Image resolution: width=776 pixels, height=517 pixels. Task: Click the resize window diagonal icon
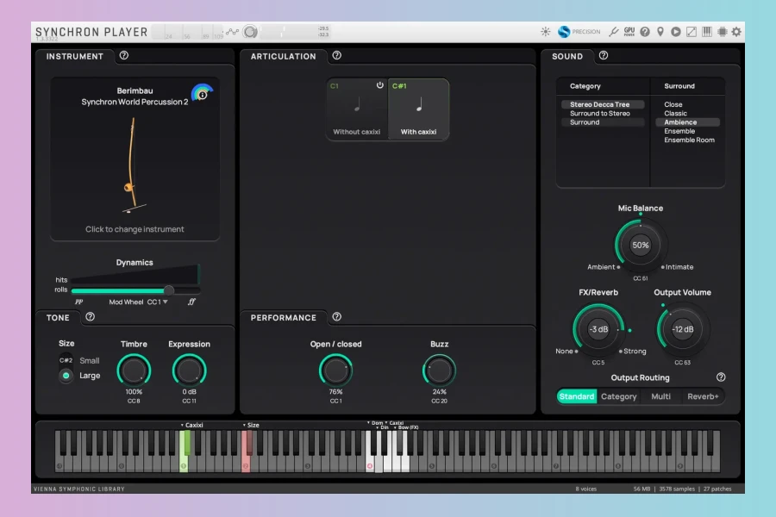[x=692, y=32]
